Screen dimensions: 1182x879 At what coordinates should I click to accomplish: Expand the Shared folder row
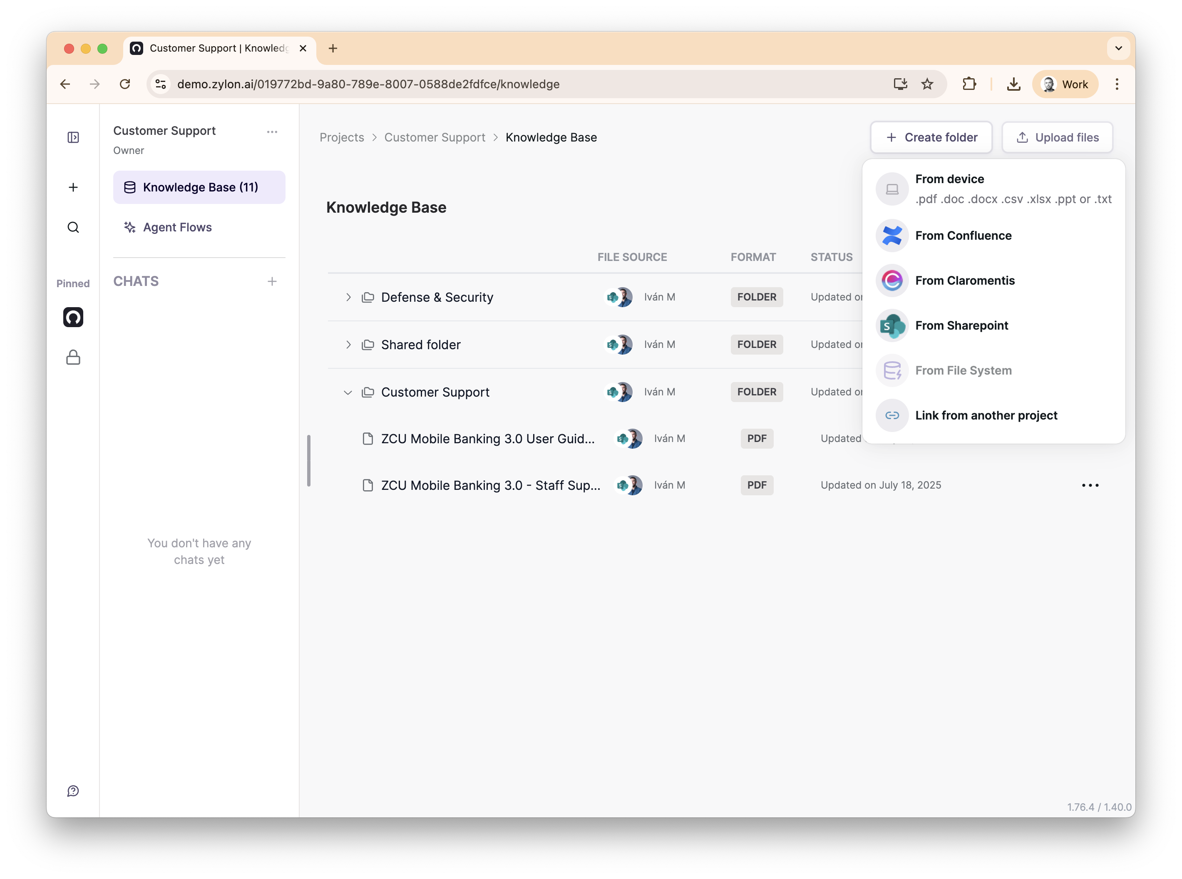348,345
